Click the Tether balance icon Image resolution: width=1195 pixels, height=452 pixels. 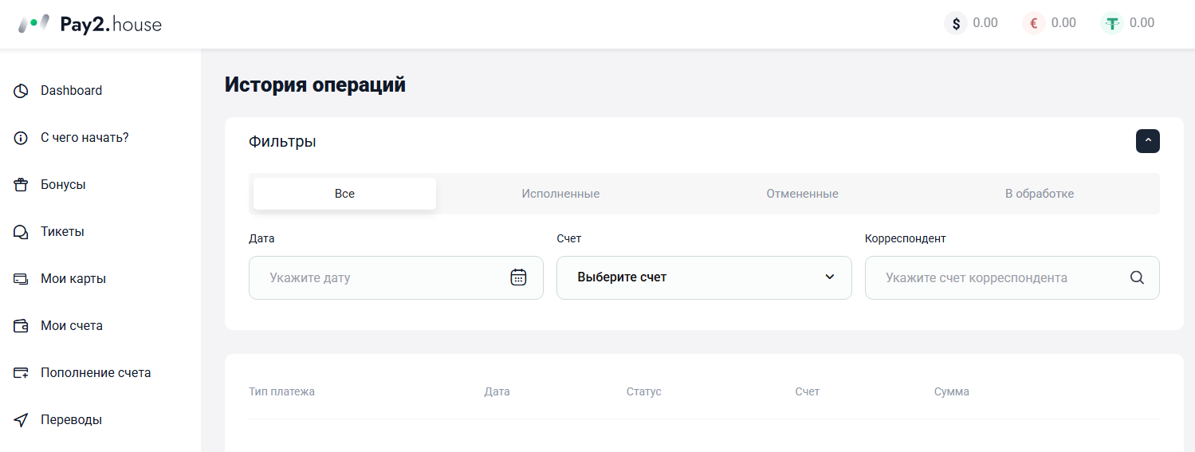pos(1112,23)
